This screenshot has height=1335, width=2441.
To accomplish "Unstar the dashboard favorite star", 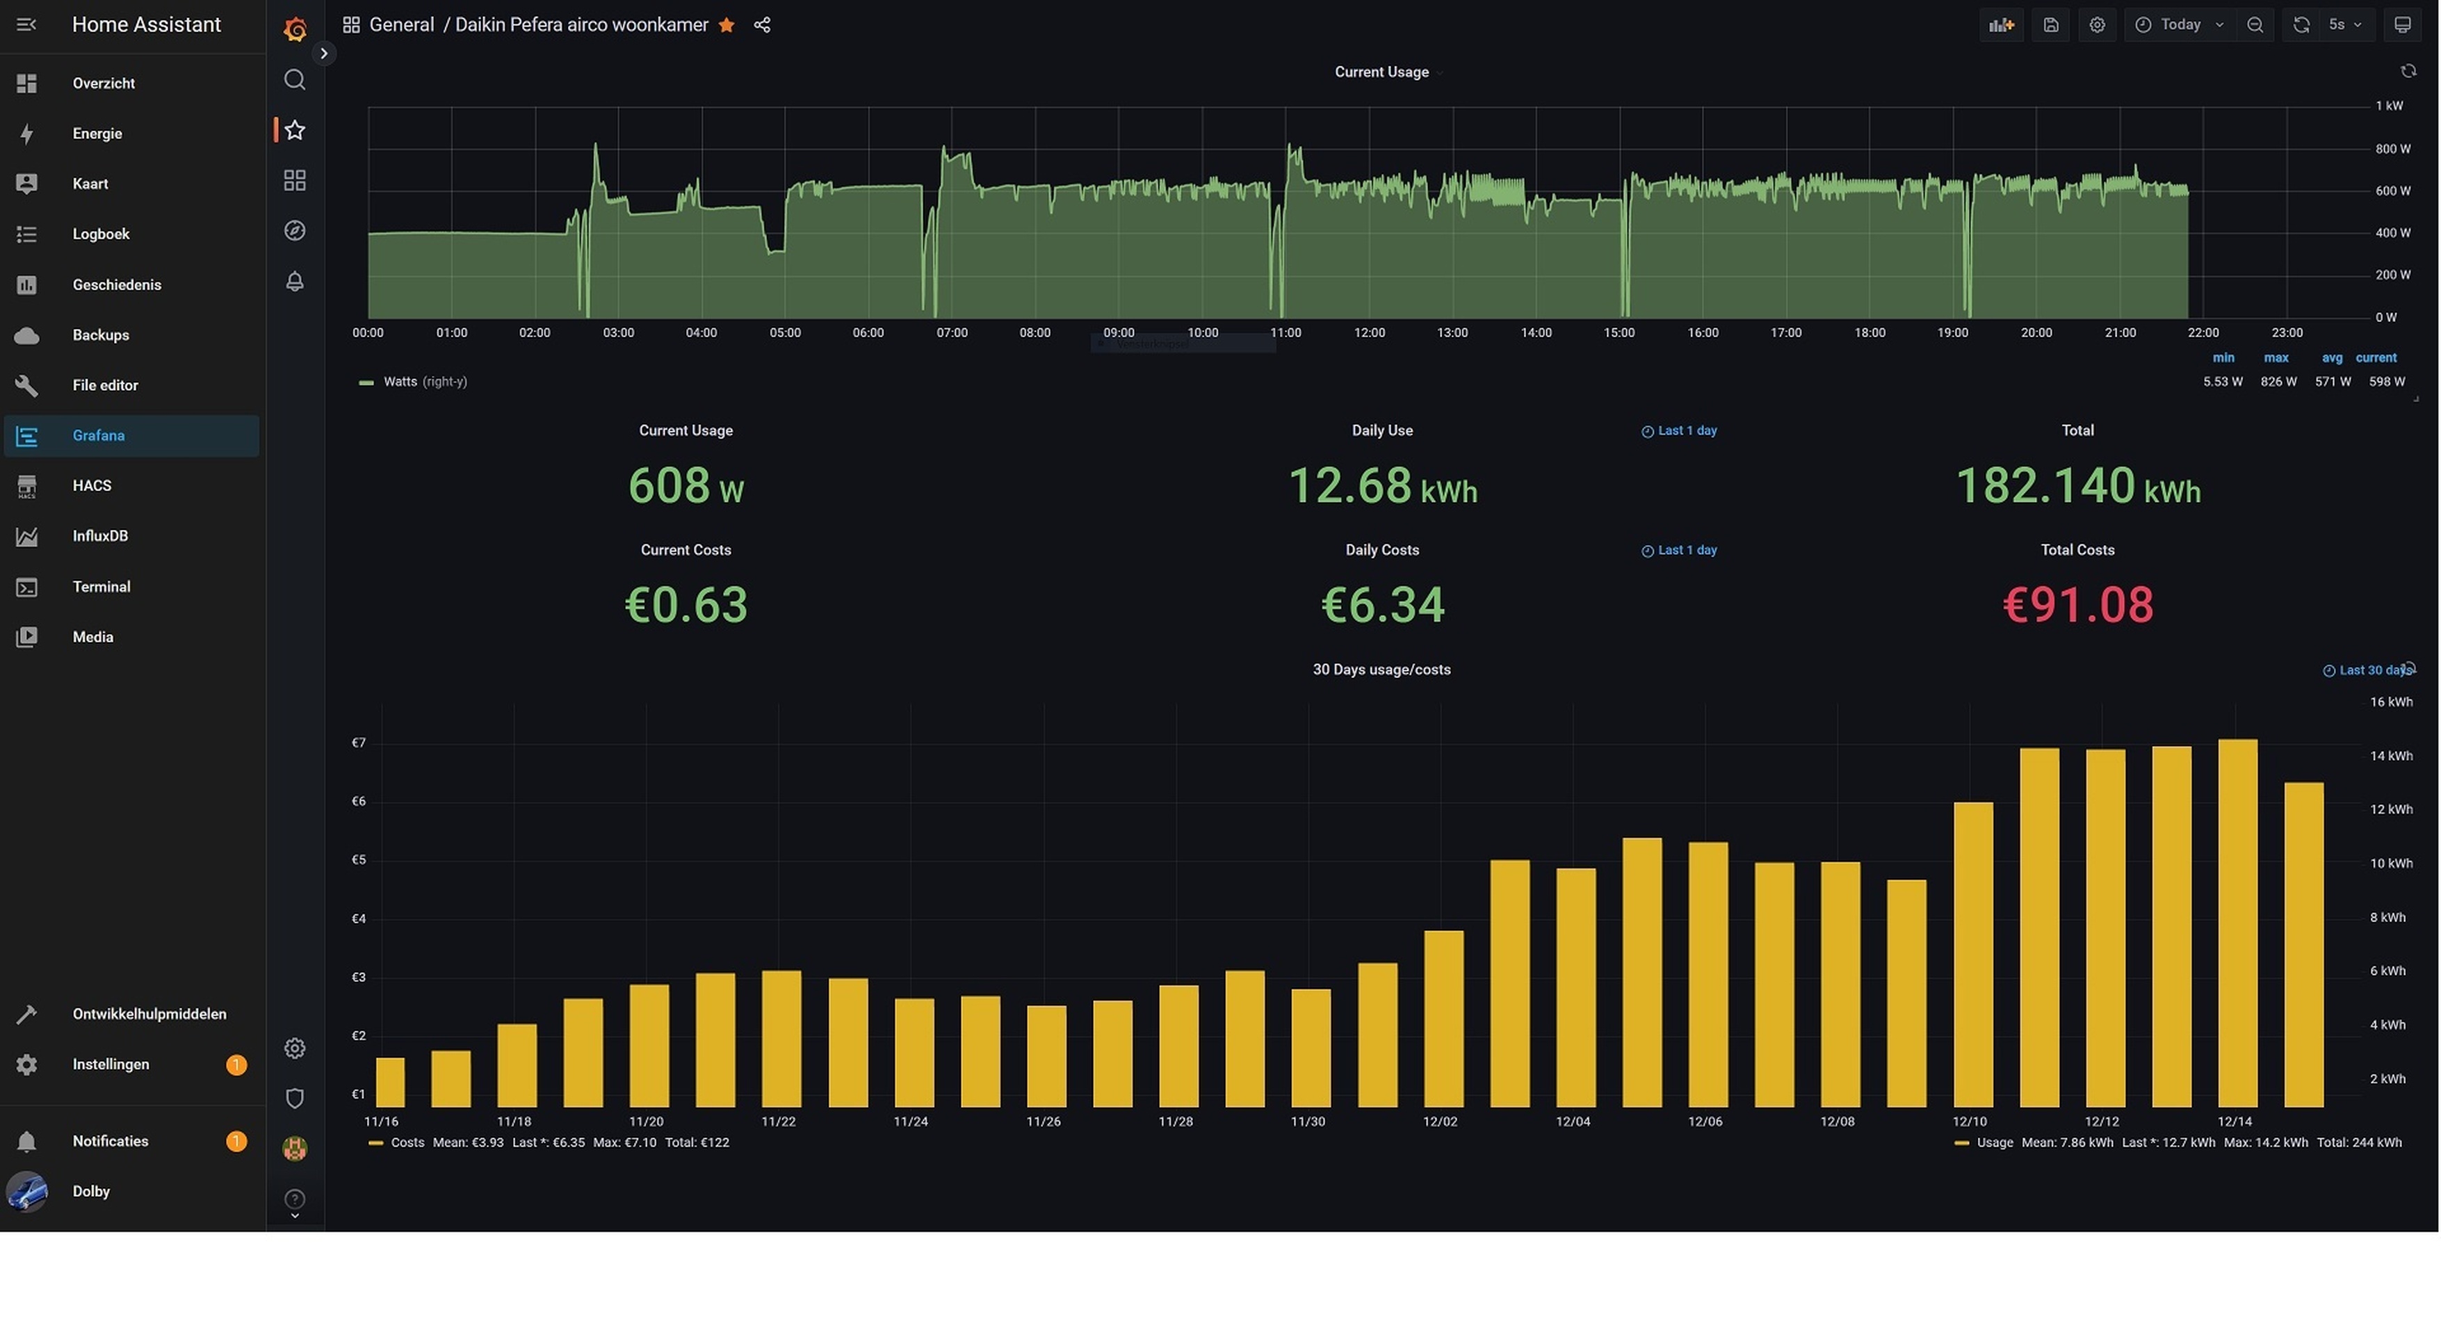I will 726,26.
